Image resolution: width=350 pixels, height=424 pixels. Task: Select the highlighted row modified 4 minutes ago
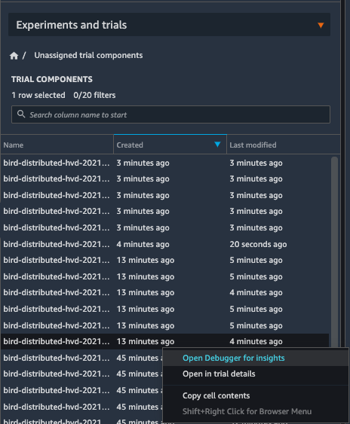pyautogui.click(x=164, y=341)
